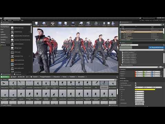Click Save All in Content Browser

(21, 77)
